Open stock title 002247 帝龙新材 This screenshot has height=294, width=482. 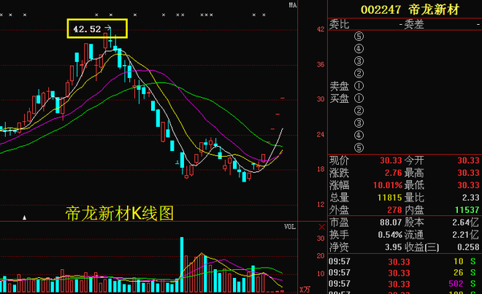(x=410, y=10)
